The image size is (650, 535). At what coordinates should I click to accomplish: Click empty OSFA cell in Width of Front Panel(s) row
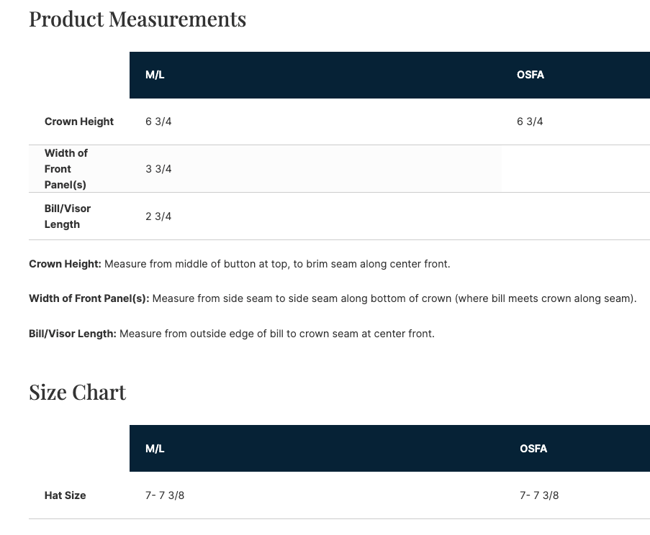click(575, 169)
